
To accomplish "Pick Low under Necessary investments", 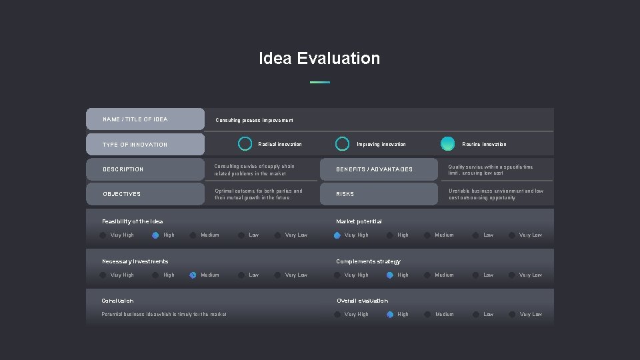I will (241, 275).
